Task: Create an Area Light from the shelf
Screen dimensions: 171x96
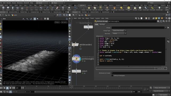Action: click(100, 8)
